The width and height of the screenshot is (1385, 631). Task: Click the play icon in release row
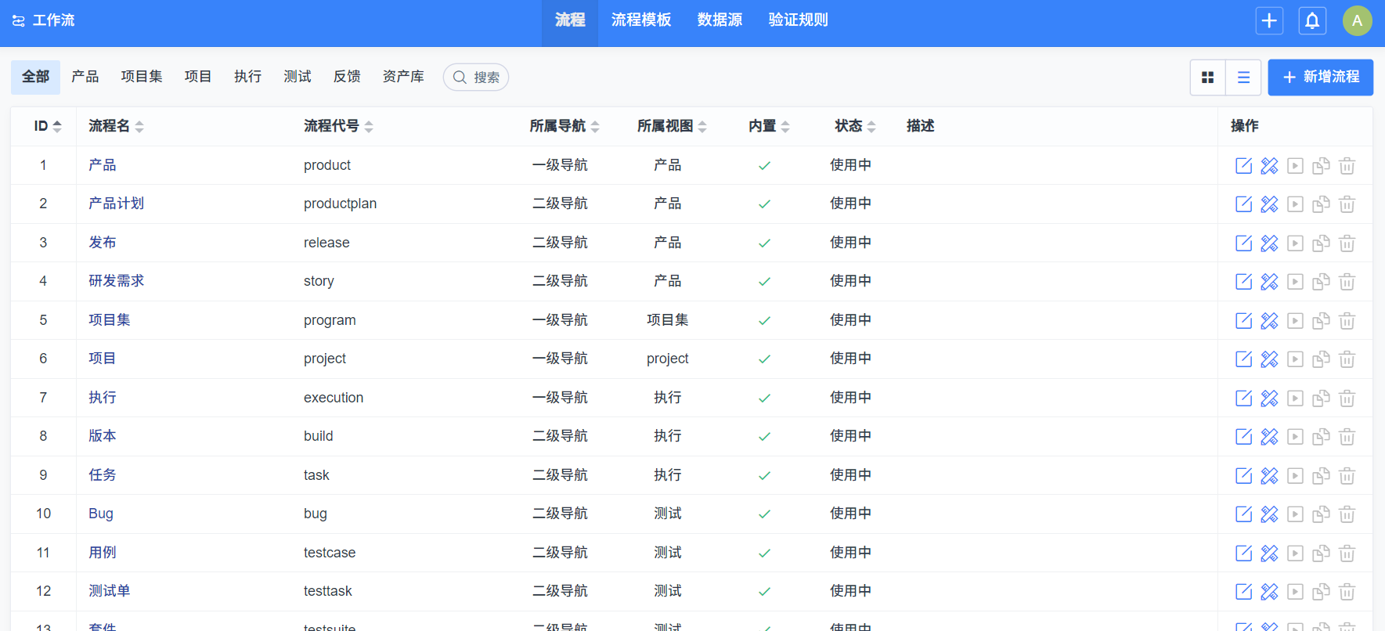point(1295,243)
